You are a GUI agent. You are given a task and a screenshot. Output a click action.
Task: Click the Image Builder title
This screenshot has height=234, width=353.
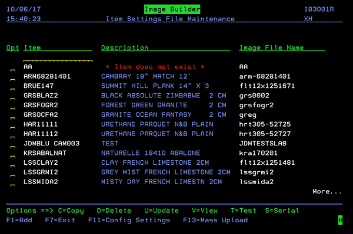click(x=172, y=9)
